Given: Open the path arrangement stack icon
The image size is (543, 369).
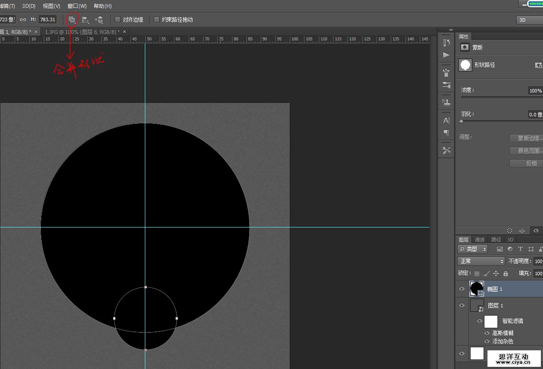Looking at the screenshot, I should (x=99, y=20).
